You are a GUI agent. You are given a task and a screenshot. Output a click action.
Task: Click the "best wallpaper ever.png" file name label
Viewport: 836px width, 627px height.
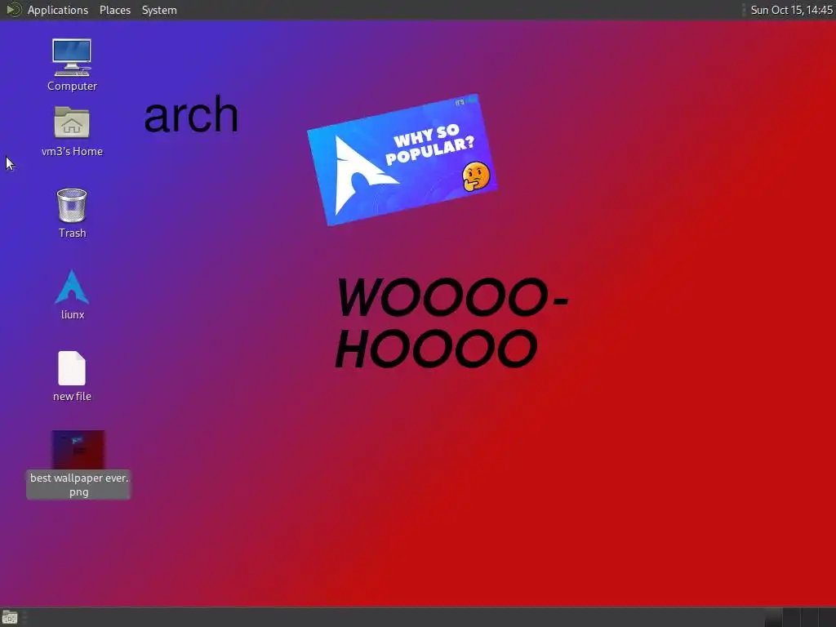point(78,485)
